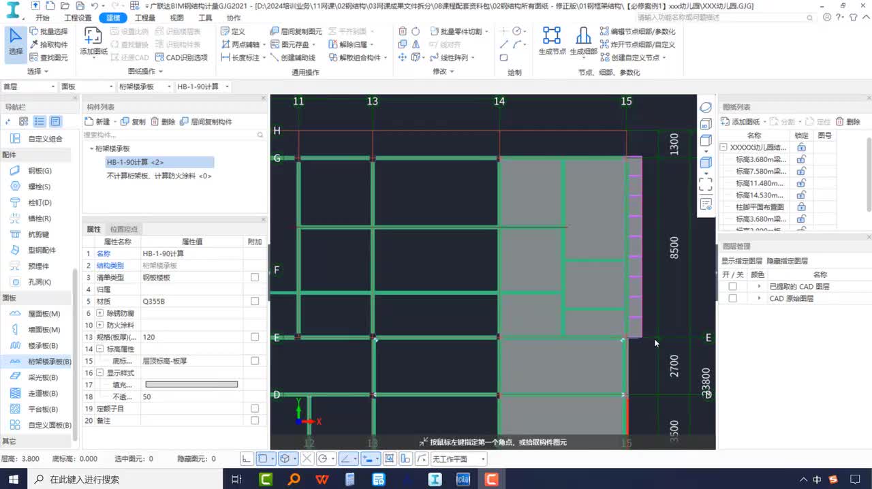Open the 工具 ribbon tab
Screen dimensions: 872x489
pyautogui.click(x=205, y=18)
